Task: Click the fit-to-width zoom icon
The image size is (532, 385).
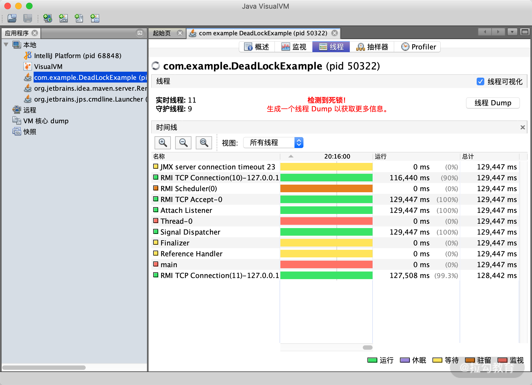Action: [204, 143]
